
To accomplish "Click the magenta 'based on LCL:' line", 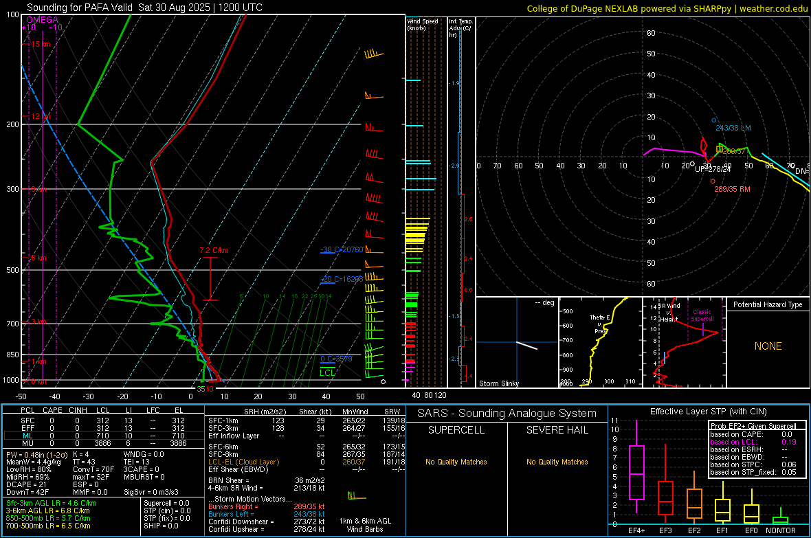I will click(753, 442).
